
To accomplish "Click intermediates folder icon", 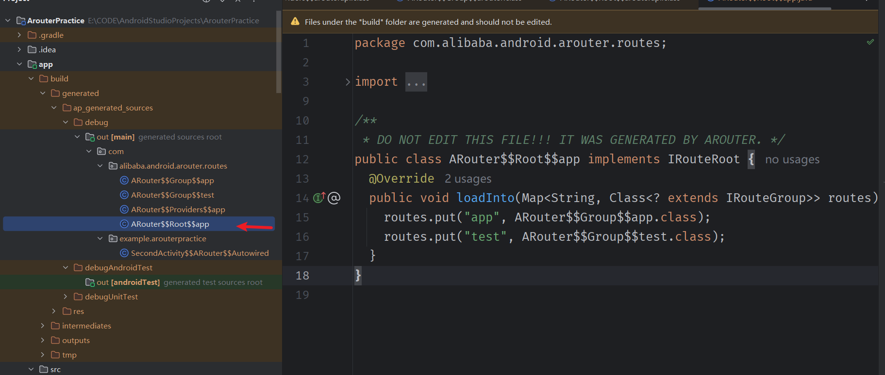I will click(x=55, y=326).
